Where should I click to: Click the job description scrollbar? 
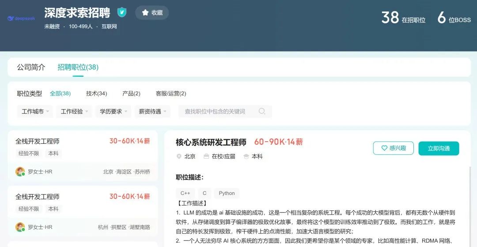469,206
